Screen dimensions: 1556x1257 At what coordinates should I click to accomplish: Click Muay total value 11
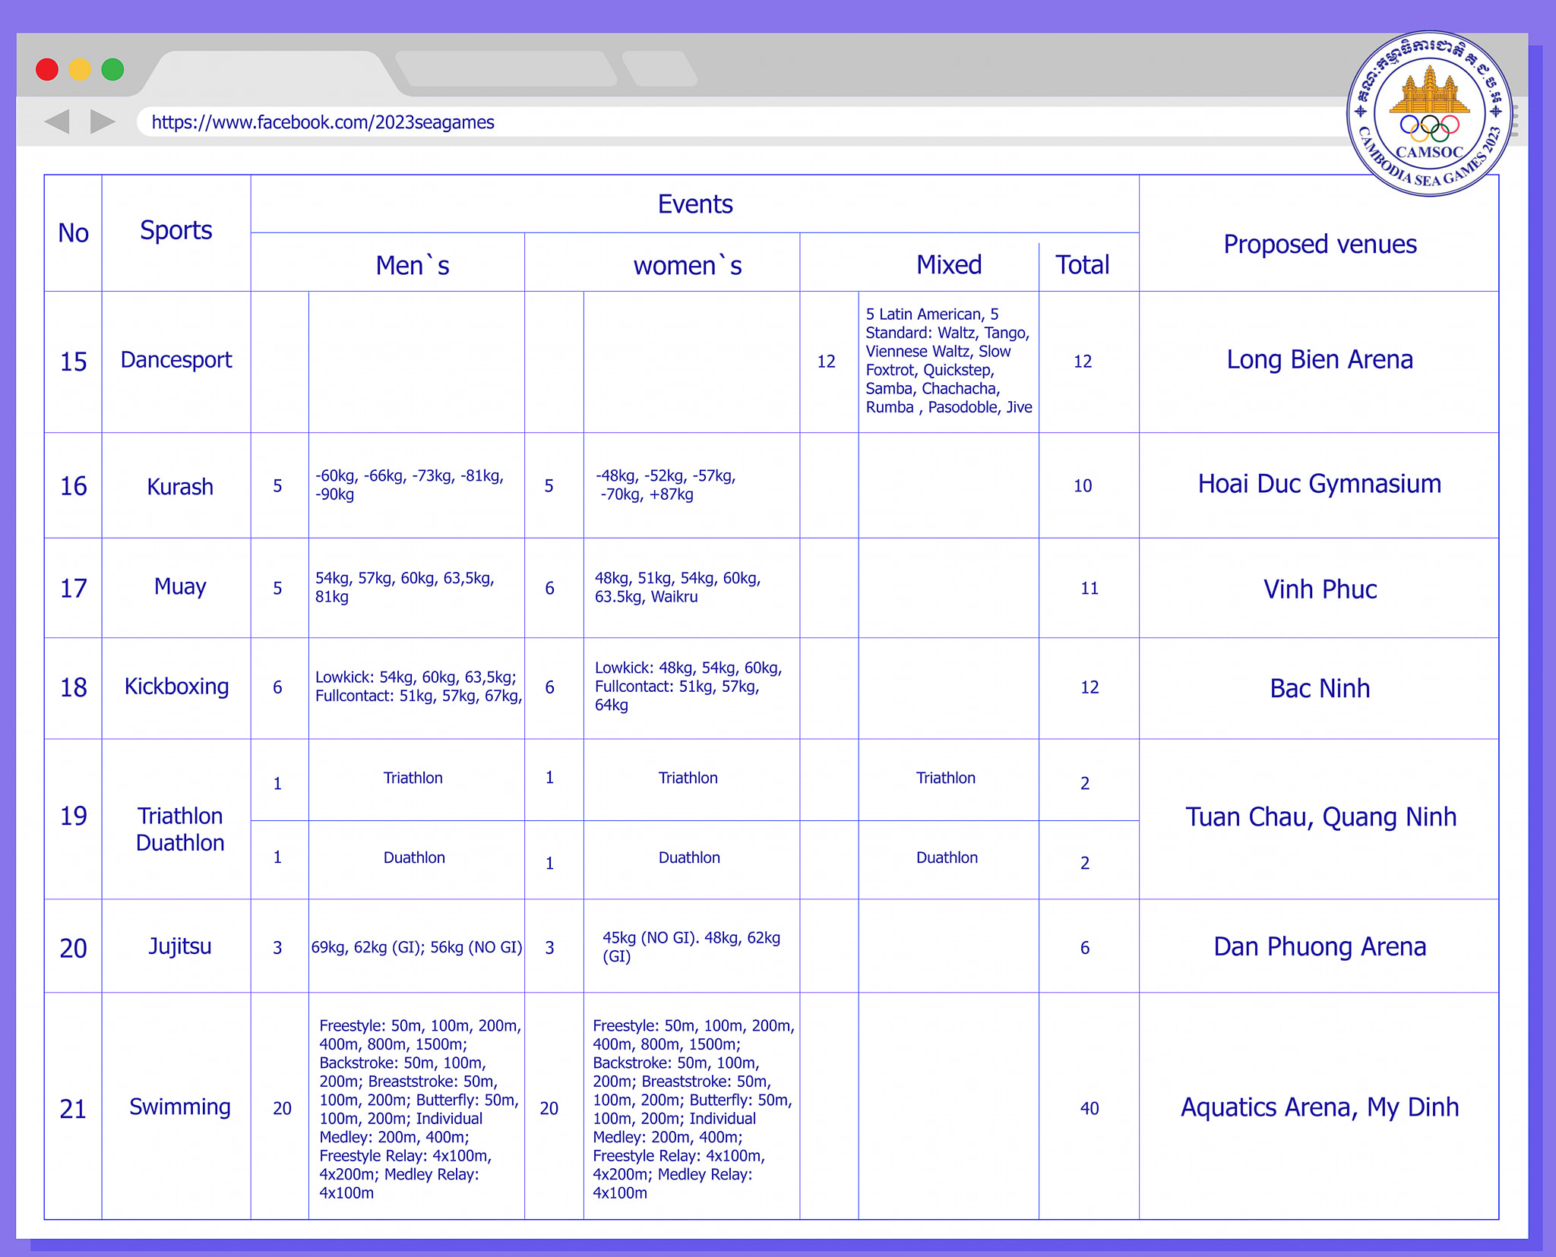[x=1090, y=588]
